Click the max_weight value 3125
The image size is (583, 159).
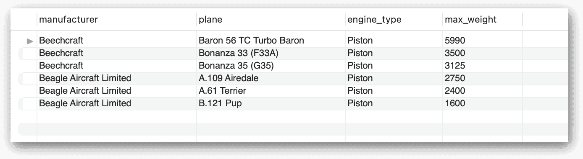coord(454,66)
